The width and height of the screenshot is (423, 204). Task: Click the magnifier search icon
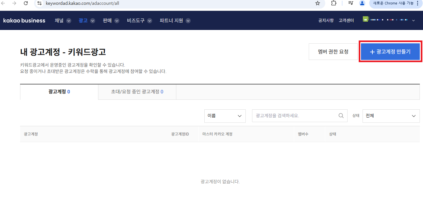coord(341,116)
